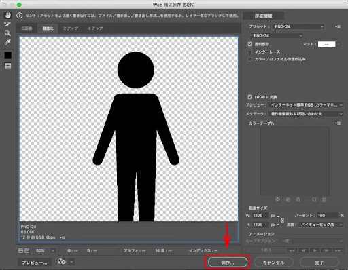
Task: Select the Hand tool
Action: tap(7, 16)
